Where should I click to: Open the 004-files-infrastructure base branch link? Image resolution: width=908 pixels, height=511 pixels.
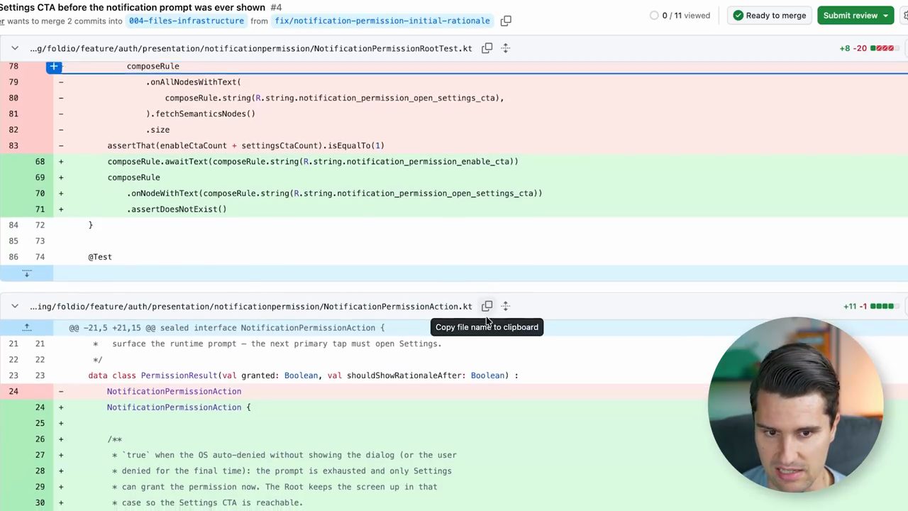[x=187, y=21]
